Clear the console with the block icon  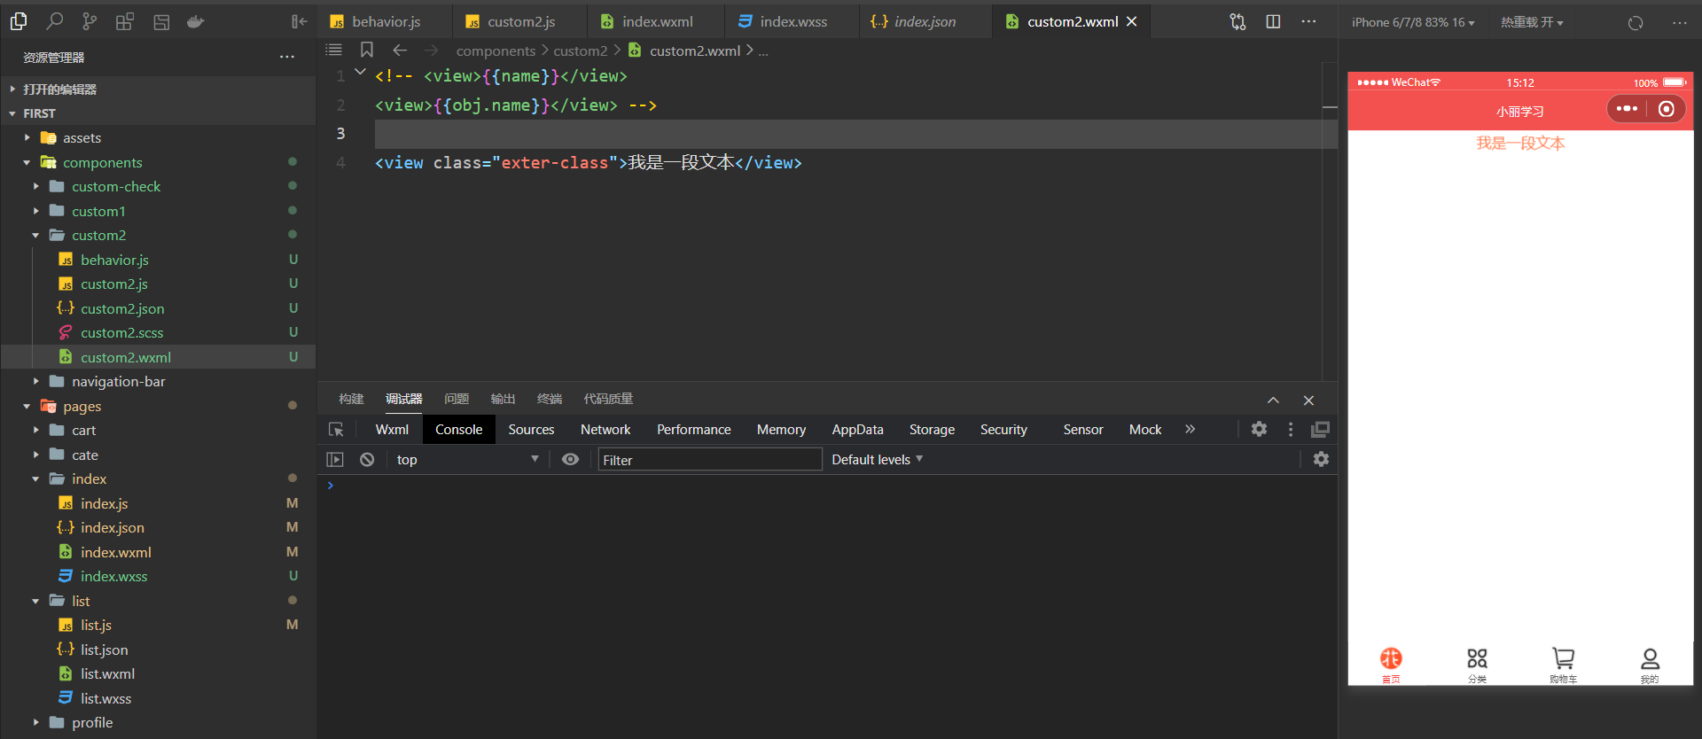point(367,459)
